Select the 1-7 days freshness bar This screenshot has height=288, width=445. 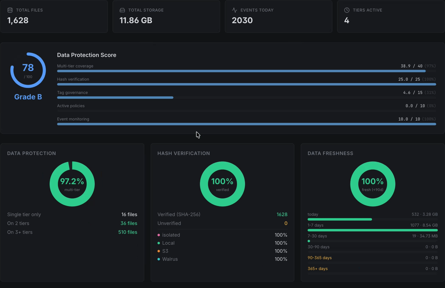coord(372,230)
